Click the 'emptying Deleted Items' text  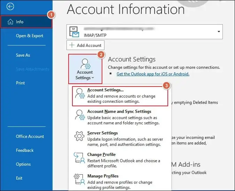click(x=196, y=102)
